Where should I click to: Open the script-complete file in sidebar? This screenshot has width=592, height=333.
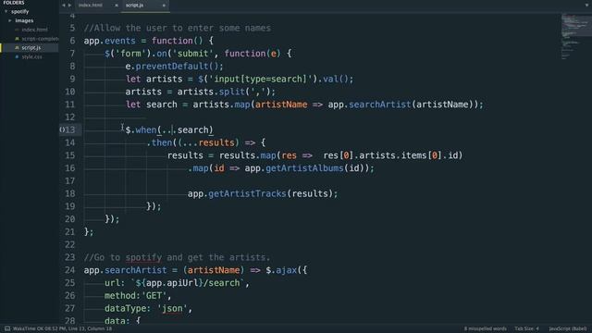click(40, 39)
